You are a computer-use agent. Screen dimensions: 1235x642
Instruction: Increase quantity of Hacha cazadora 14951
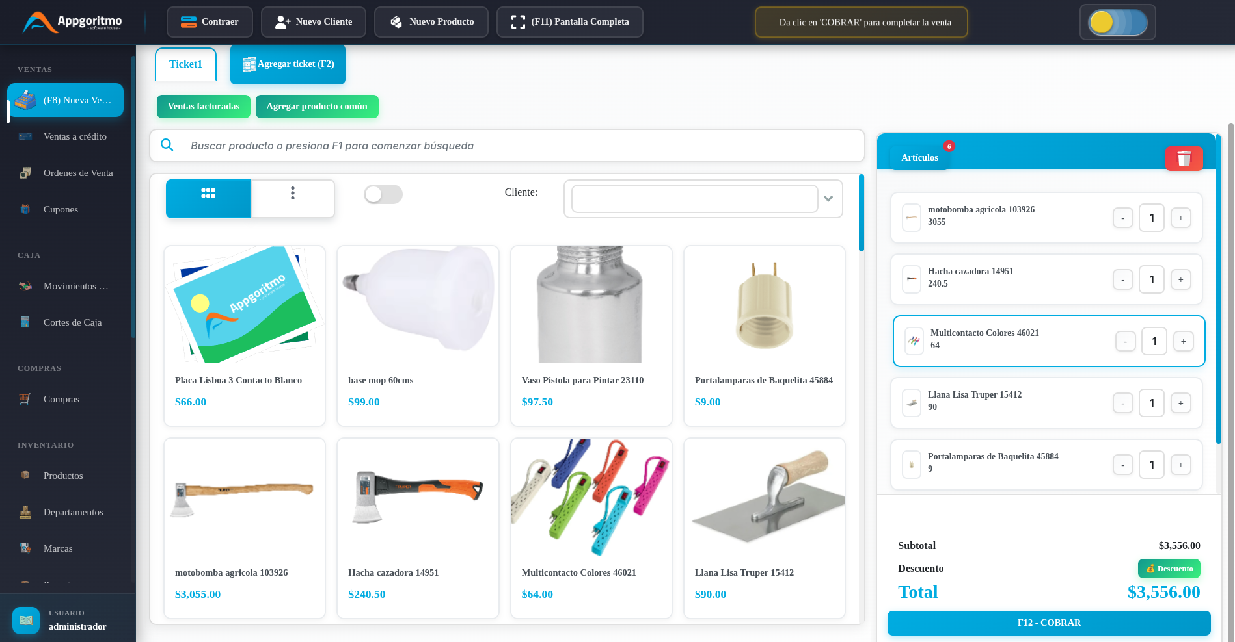pyautogui.click(x=1180, y=279)
